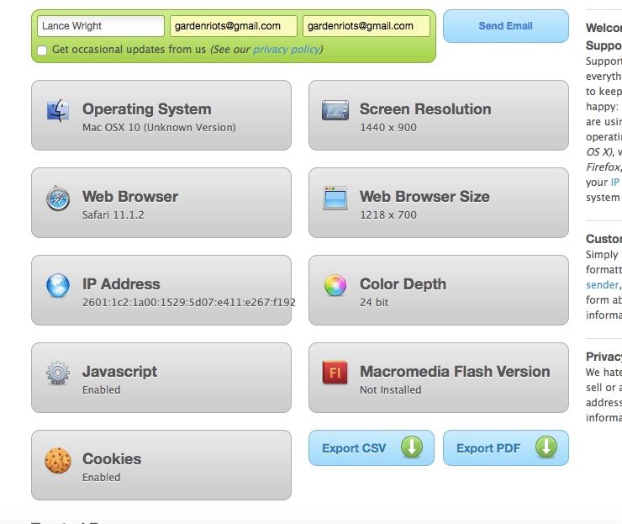The height and width of the screenshot is (524, 622).
Task: Click the IP Address info panel
Action: pos(161,290)
